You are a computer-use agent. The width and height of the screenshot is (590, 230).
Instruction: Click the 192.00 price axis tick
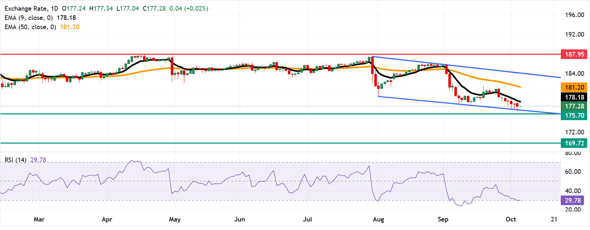click(575, 34)
